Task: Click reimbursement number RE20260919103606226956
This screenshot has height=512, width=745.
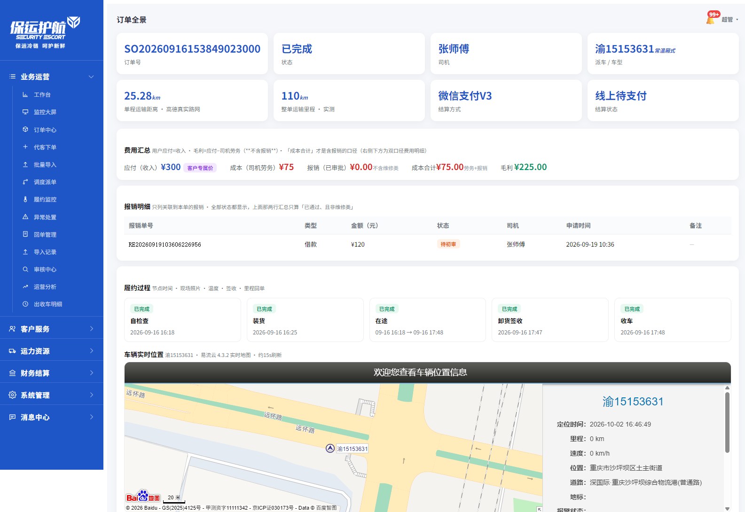Action: [165, 245]
